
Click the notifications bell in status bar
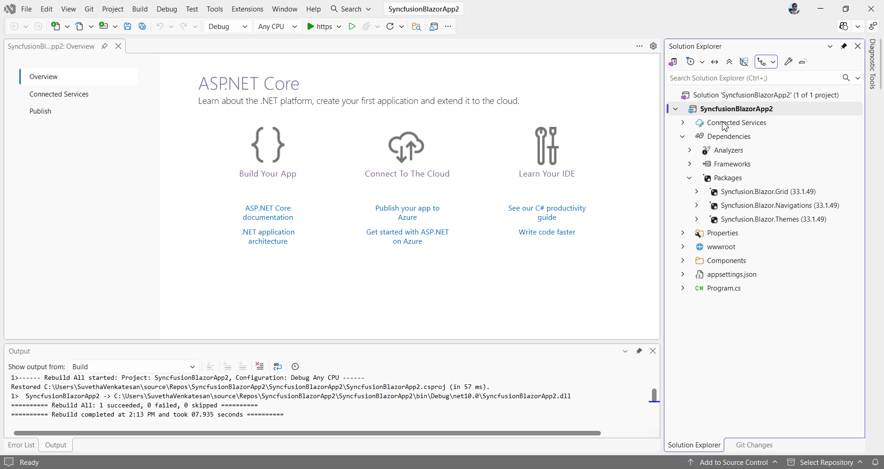coord(875,462)
